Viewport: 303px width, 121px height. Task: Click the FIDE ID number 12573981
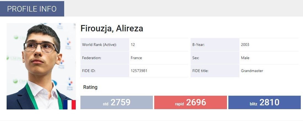click(139, 71)
